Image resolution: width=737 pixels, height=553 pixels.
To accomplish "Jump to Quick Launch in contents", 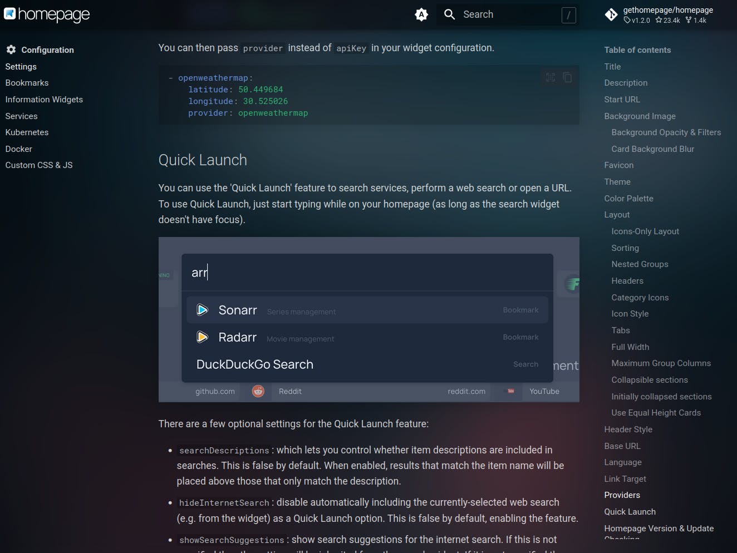I will pos(630,512).
